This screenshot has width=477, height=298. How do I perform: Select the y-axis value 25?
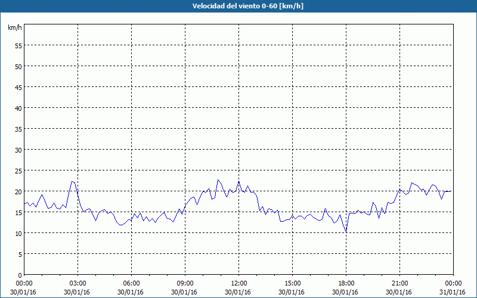point(18,171)
